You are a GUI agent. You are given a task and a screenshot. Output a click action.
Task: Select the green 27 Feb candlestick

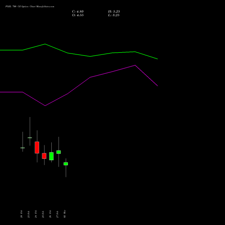click(x=58, y=152)
